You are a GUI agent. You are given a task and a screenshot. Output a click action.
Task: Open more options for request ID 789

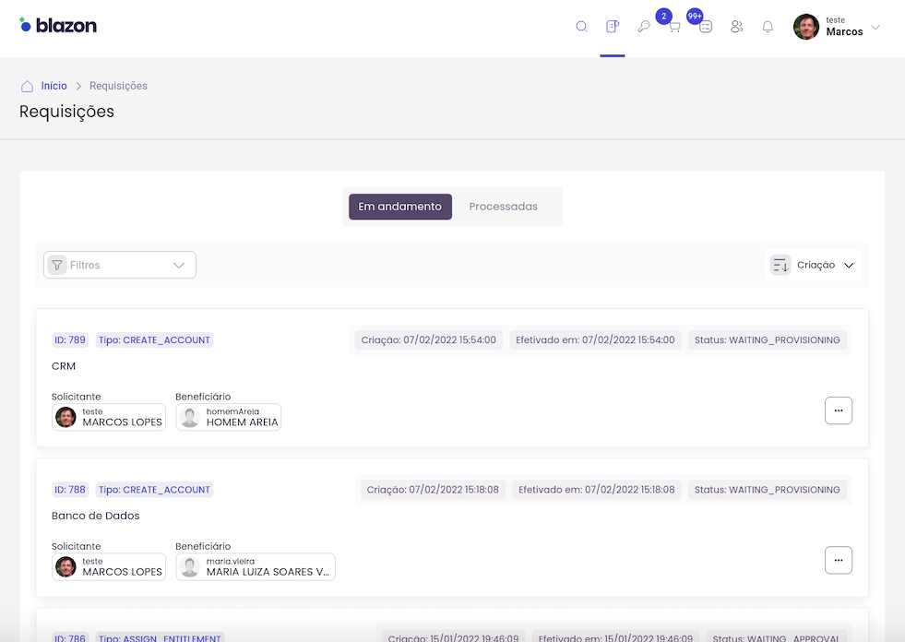838,410
